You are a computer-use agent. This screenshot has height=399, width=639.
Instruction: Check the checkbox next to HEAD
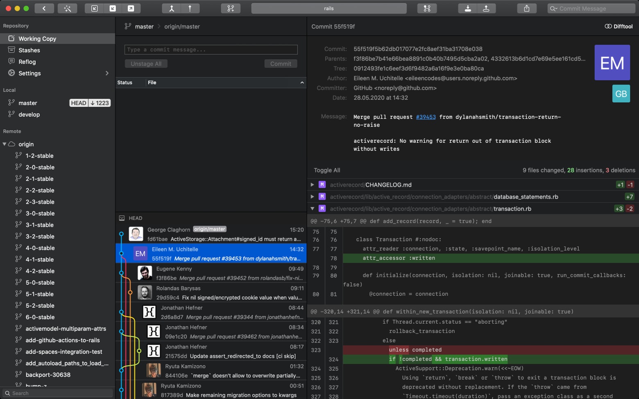click(x=122, y=218)
